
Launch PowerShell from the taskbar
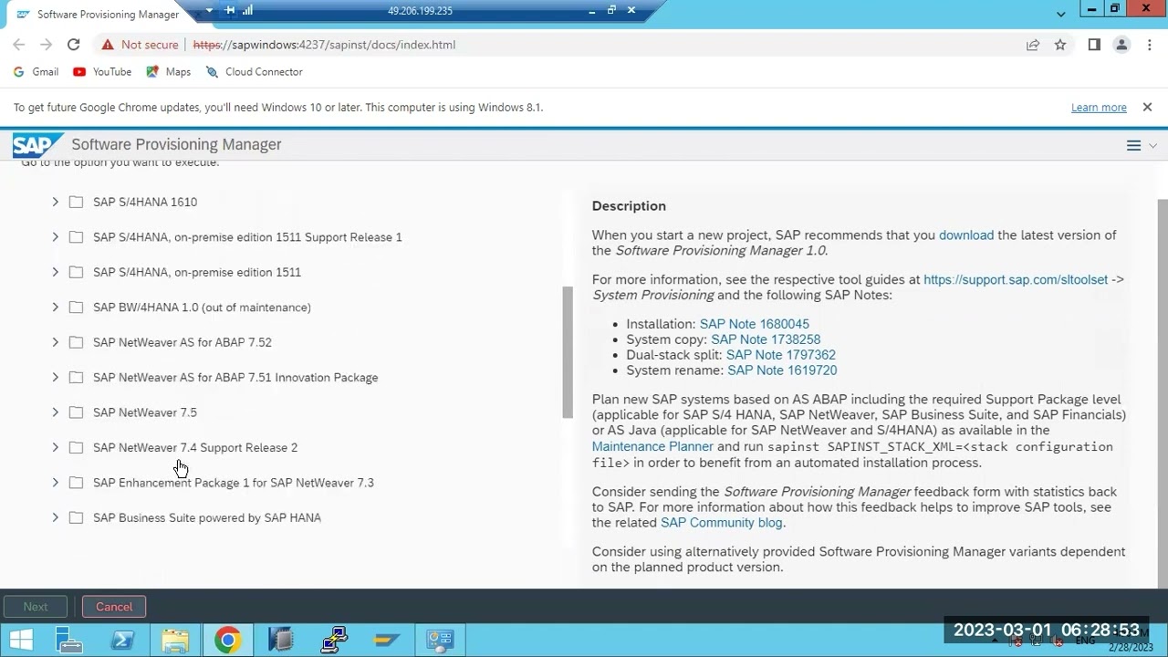tap(122, 640)
